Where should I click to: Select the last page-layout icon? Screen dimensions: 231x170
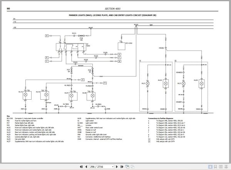point(226,167)
